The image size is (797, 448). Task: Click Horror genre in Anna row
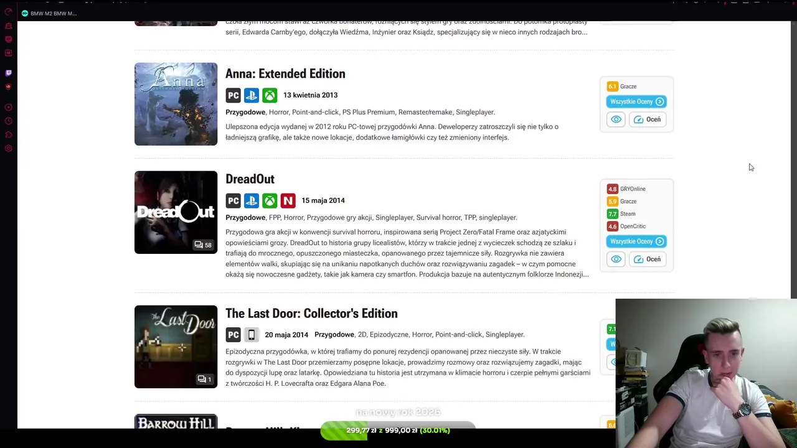pos(278,112)
